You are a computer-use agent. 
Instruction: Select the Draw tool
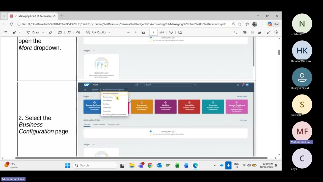(x=33, y=32)
